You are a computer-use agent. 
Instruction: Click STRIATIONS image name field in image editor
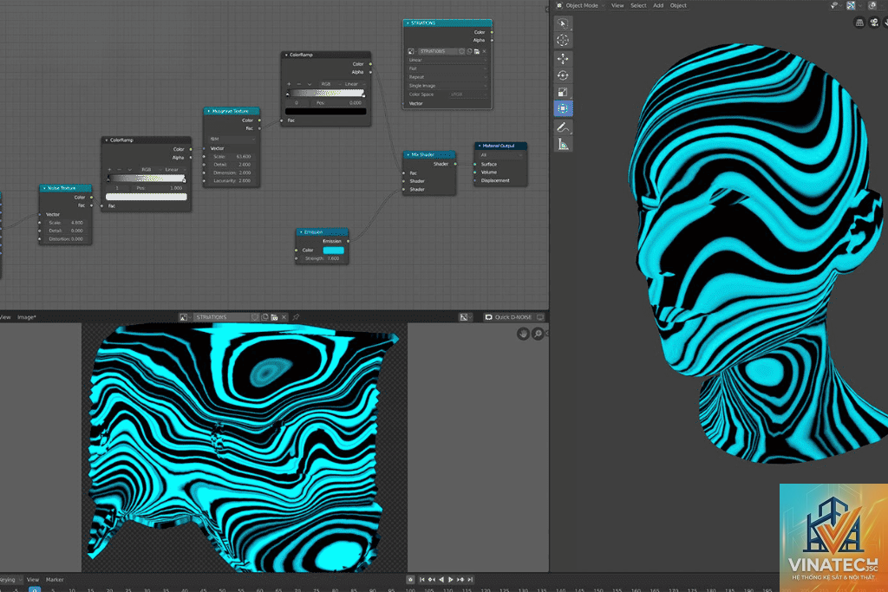[223, 317]
